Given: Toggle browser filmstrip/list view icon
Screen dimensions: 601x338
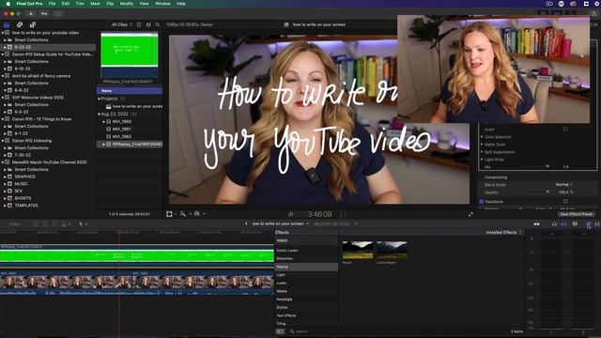Looking at the screenshot, I should click(x=139, y=24).
